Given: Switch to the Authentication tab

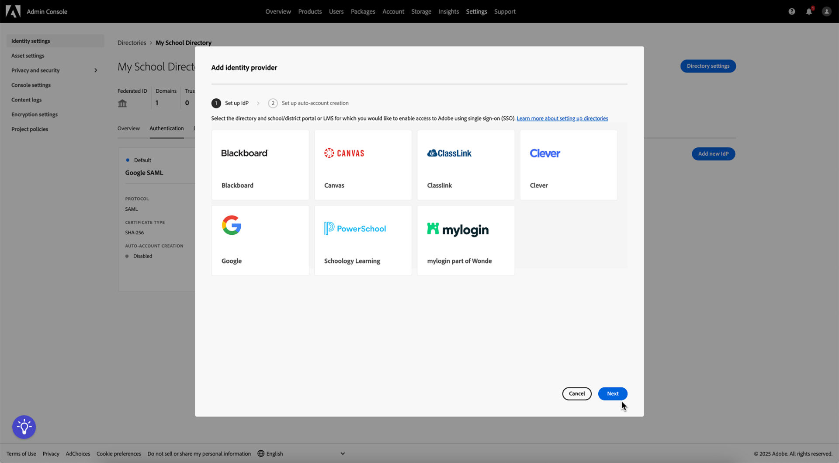Looking at the screenshot, I should coord(166,129).
